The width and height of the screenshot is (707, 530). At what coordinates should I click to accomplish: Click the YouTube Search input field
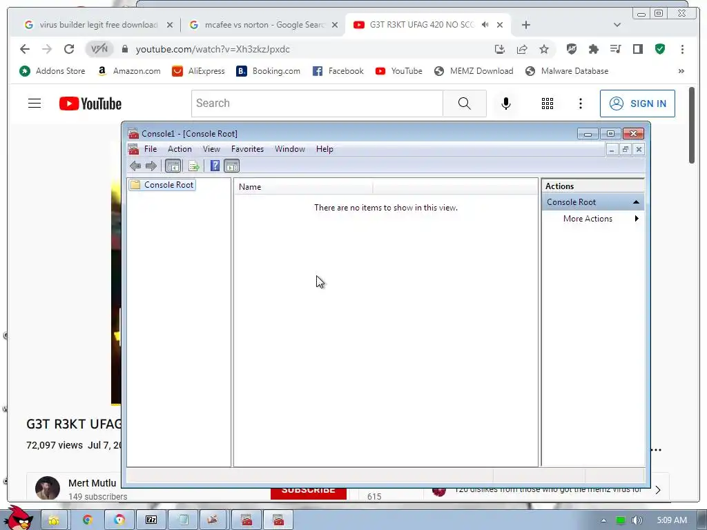(x=317, y=104)
